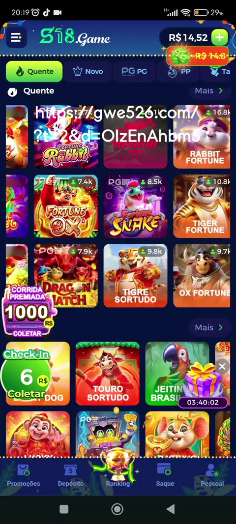Image resolution: width=236 pixels, height=524 pixels.
Task: Tap the R$ 14.8 cash bonus badge
Action: click(198, 56)
